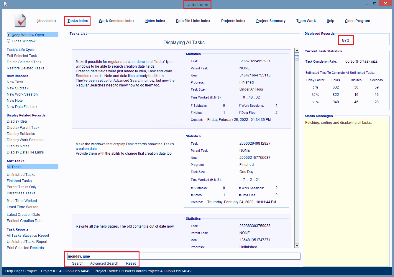Select the All Tasks sort option
The width and height of the screenshot is (394, 277).
click(x=32, y=167)
